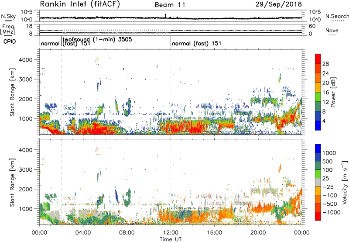The image size is (349, 242).
Task: Click the noise spike in the N.Sky trace
Action: coord(165,16)
